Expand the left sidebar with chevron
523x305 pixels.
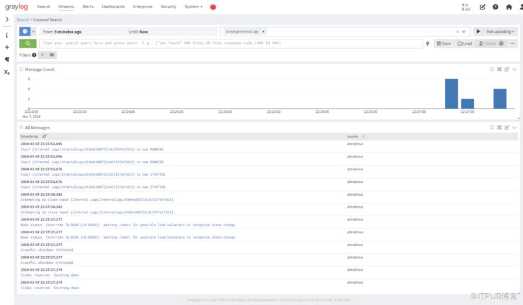coord(7,19)
